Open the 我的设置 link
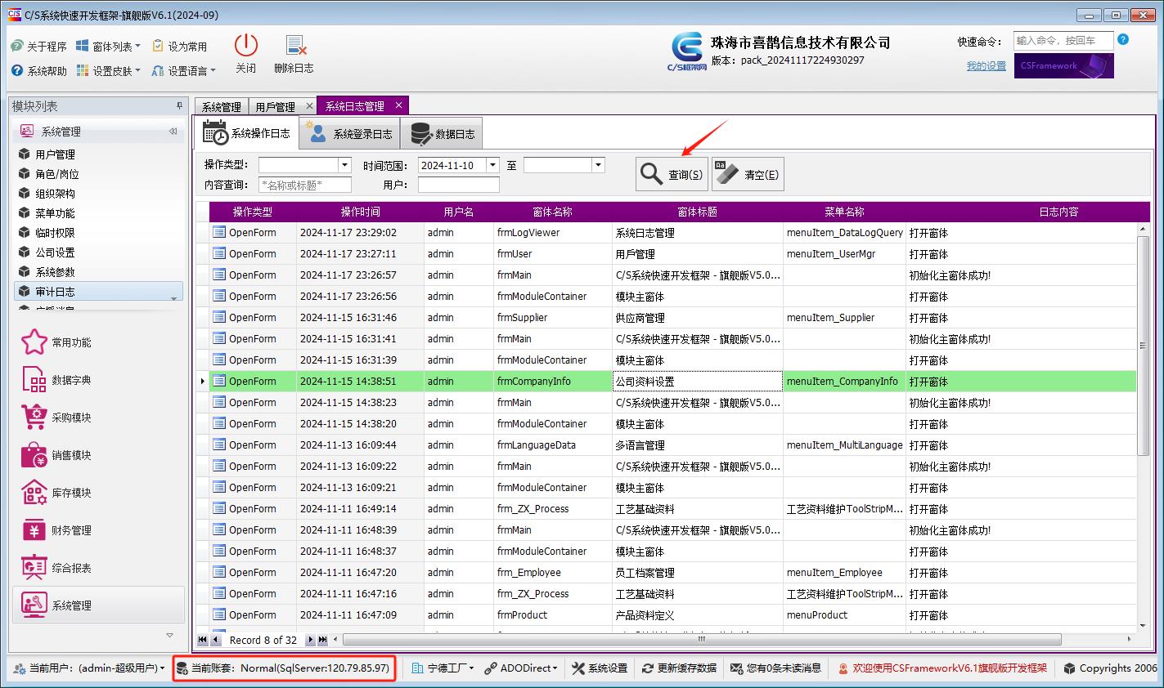The image size is (1164, 688). [985, 65]
